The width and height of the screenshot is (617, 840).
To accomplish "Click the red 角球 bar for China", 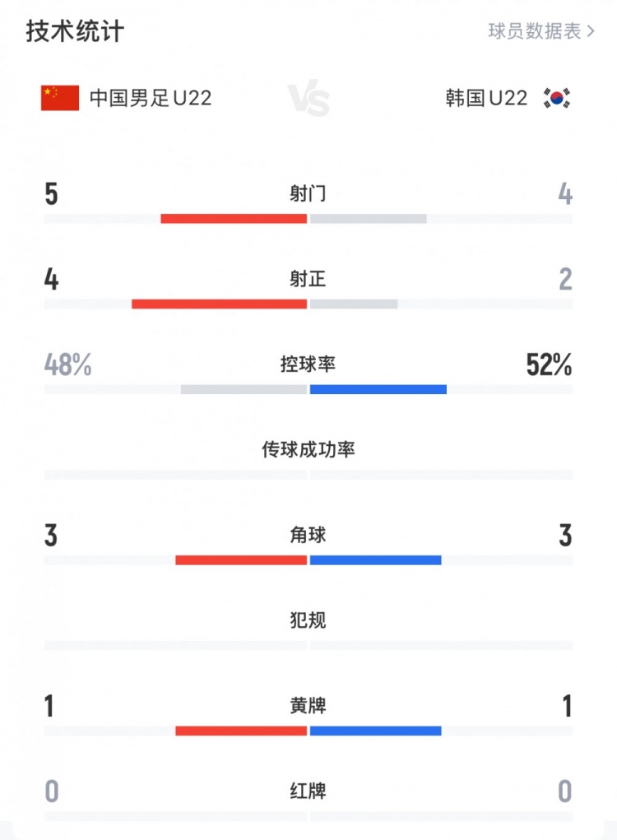I will (x=241, y=560).
